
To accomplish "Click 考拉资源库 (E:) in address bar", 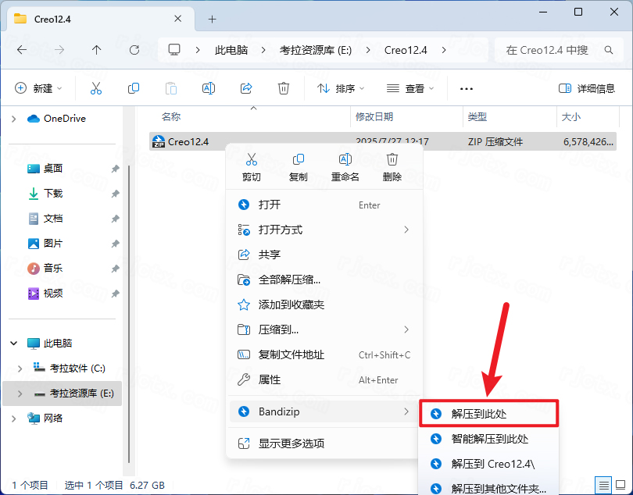I will pyautogui.click(x=316, y=50).
